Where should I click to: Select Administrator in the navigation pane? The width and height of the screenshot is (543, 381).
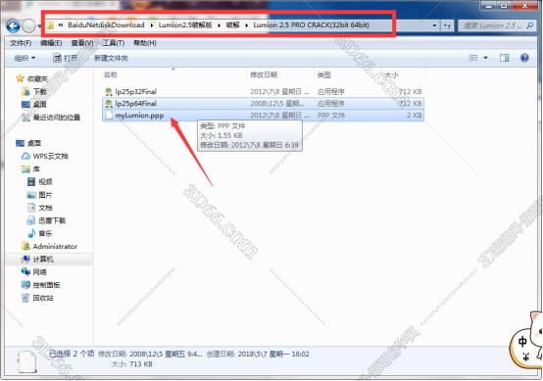pyautogui.click(x=55, y=247)
